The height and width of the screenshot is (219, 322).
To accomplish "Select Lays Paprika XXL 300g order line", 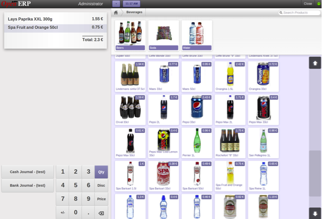I will [x=56, y=19].
